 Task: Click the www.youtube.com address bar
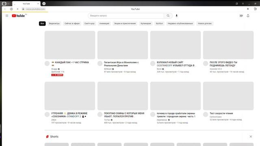pos(35,9)
